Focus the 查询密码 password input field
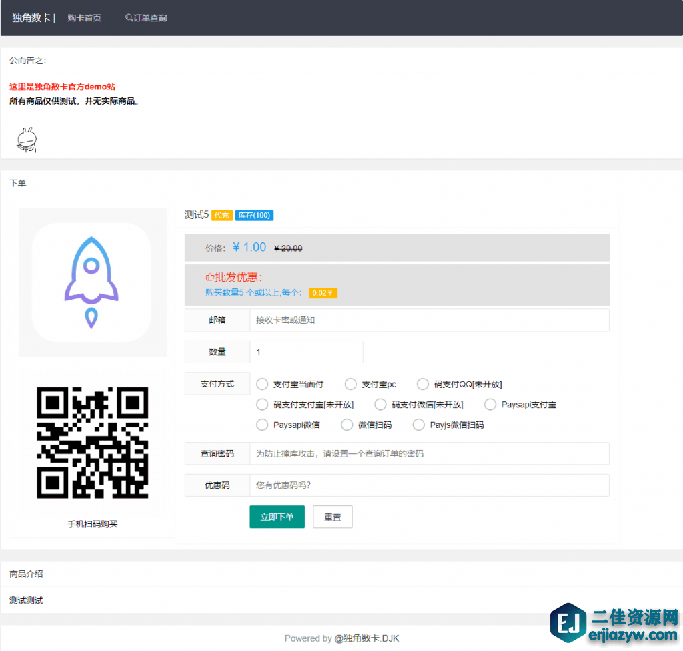The width and height of the screenshot is (683, 651). [430, 453]
